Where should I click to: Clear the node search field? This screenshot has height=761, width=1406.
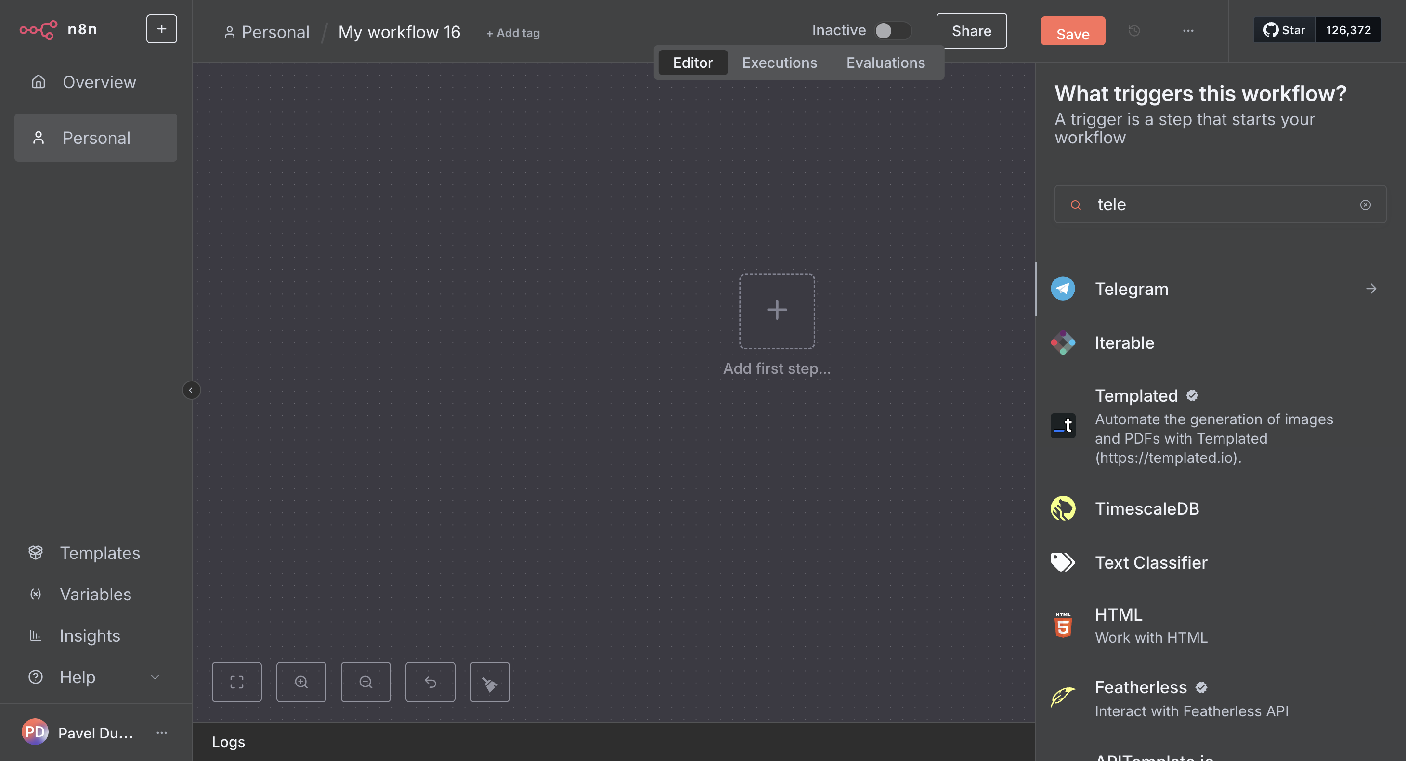pyautogui.click(x=1365, y=204)
